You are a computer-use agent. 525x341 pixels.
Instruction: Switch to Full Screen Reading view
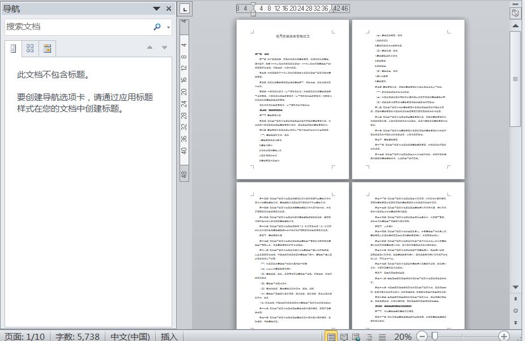(344, 336)
